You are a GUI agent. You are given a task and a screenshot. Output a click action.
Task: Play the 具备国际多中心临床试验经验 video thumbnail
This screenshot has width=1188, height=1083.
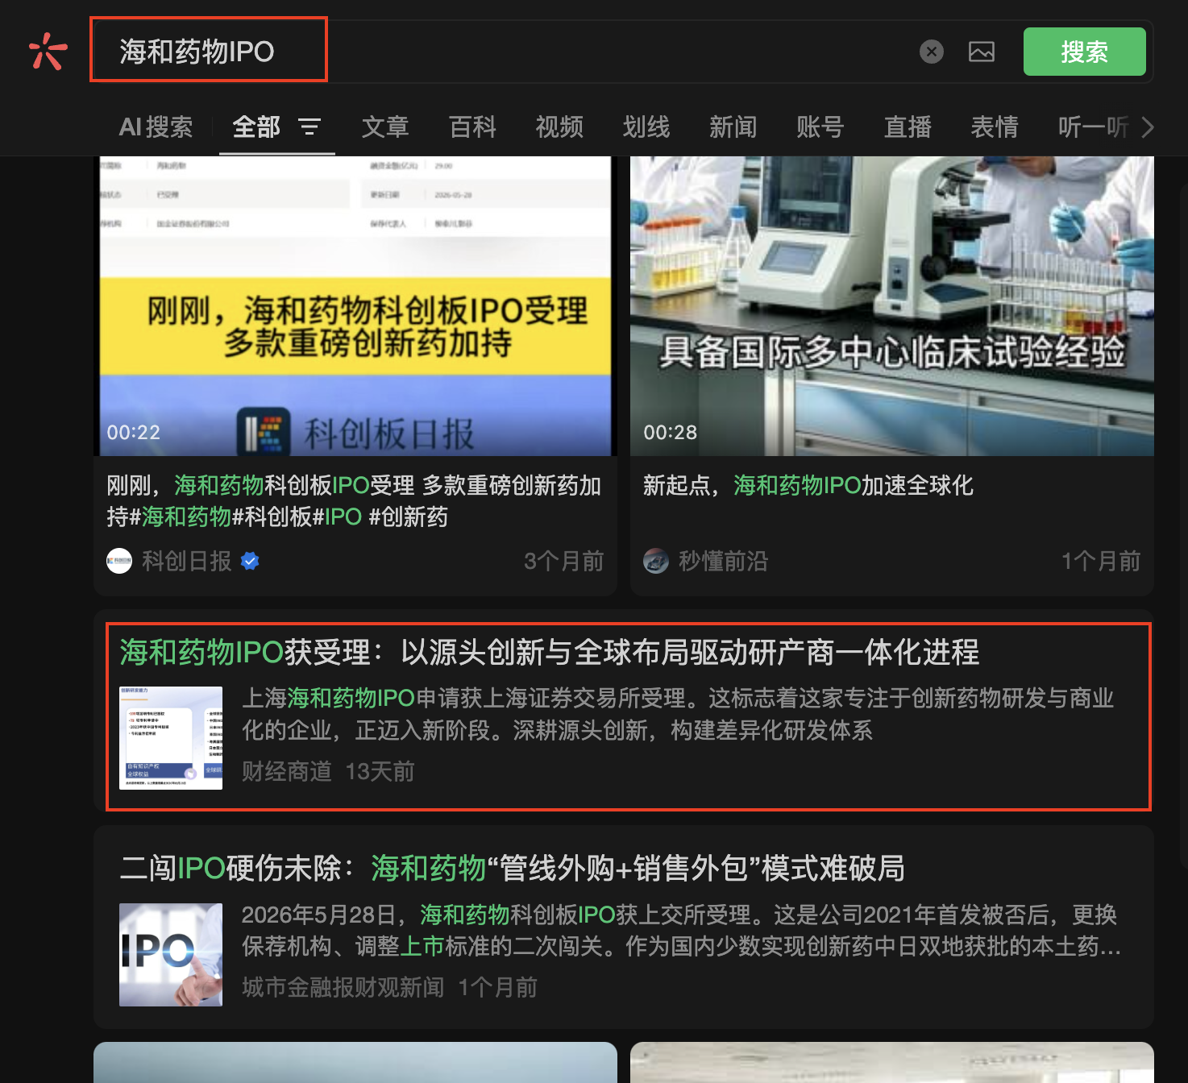tap(892, 306)
